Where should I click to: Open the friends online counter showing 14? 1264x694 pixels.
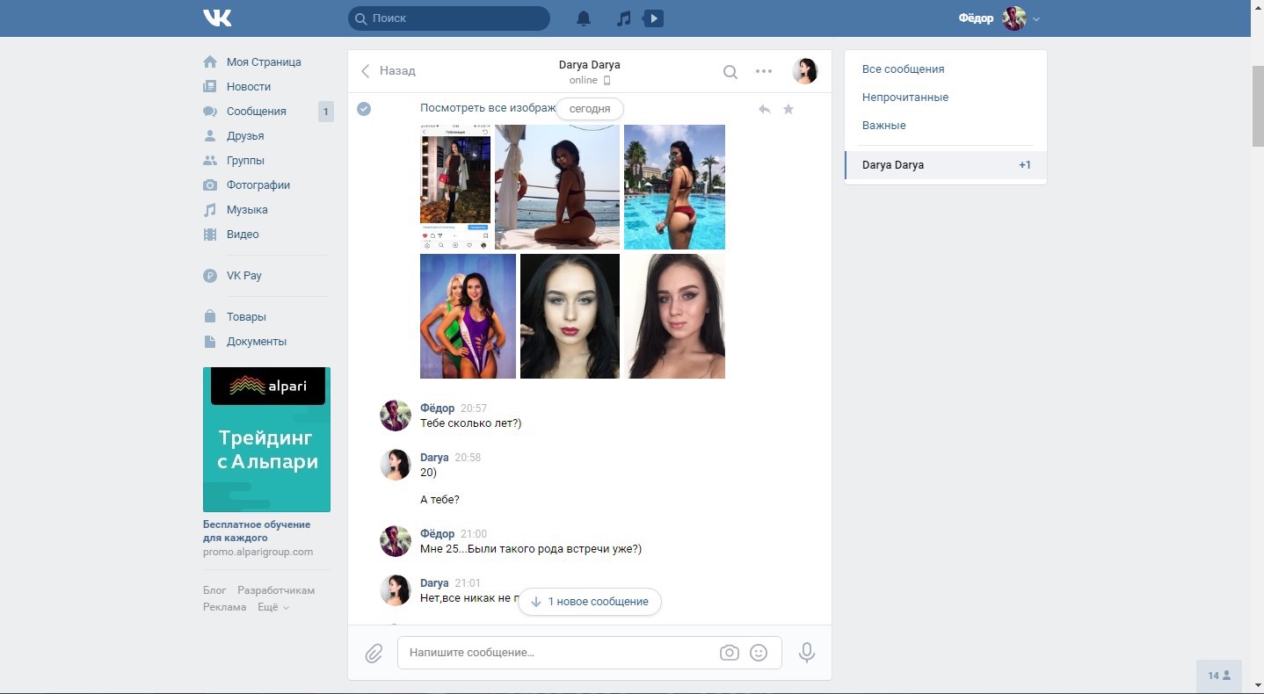pyautogui.click(x=1219, y=676)
